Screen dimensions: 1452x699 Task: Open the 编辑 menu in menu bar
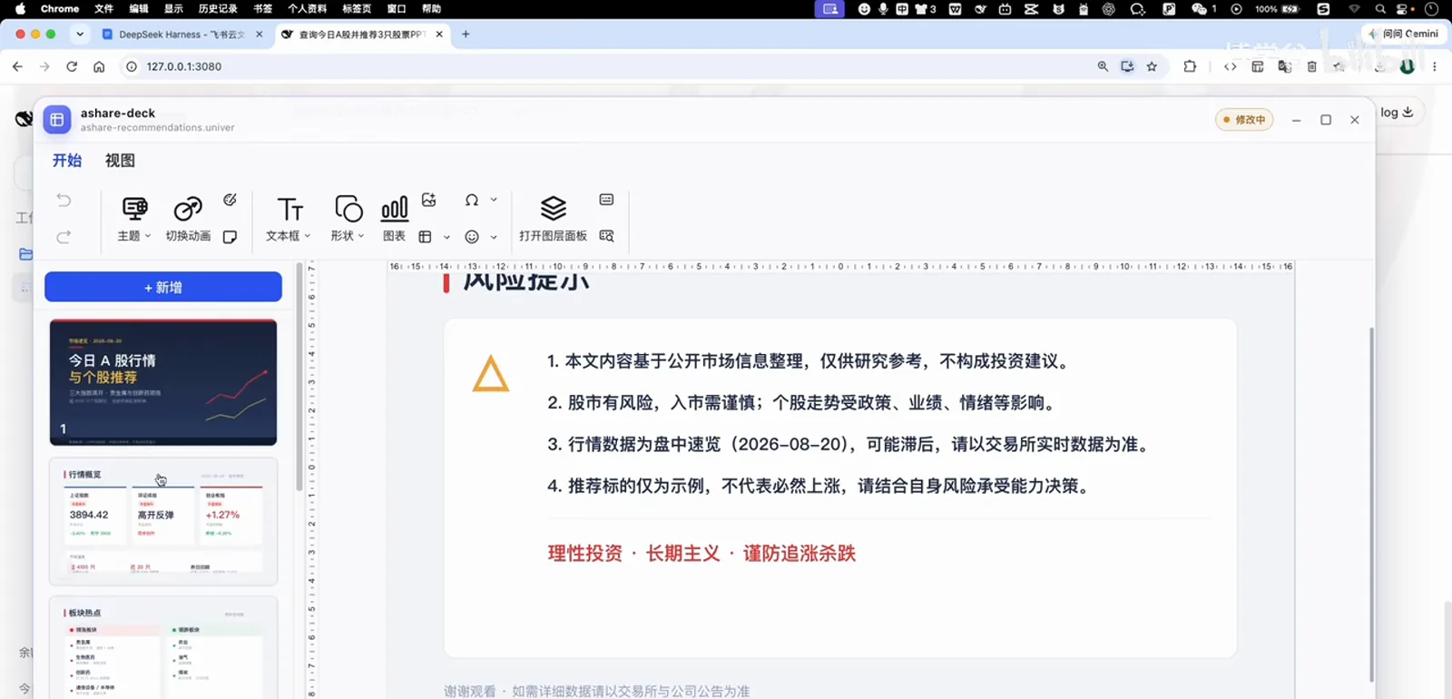(139, 9)
